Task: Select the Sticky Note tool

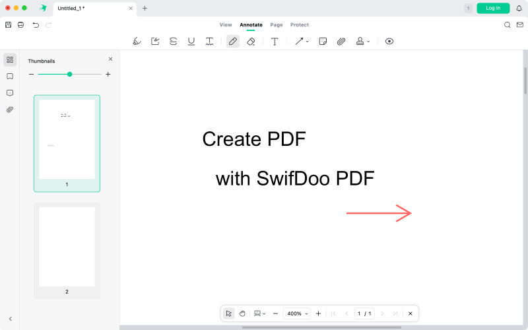Action: click(x=323, y=41)
